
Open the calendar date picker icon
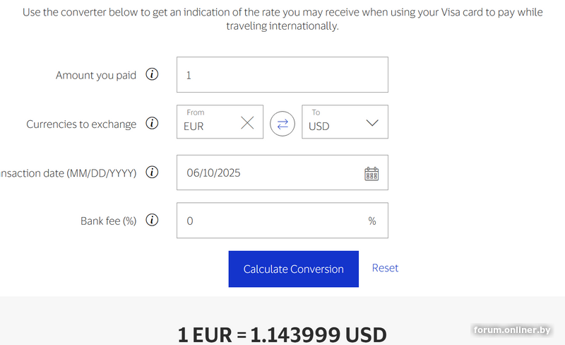coord(371,174)
